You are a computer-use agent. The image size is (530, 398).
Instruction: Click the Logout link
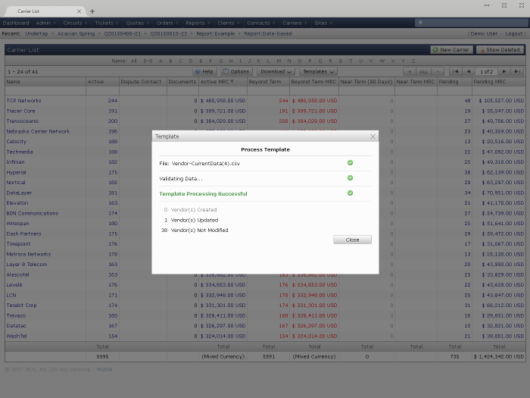pos(514,33)
